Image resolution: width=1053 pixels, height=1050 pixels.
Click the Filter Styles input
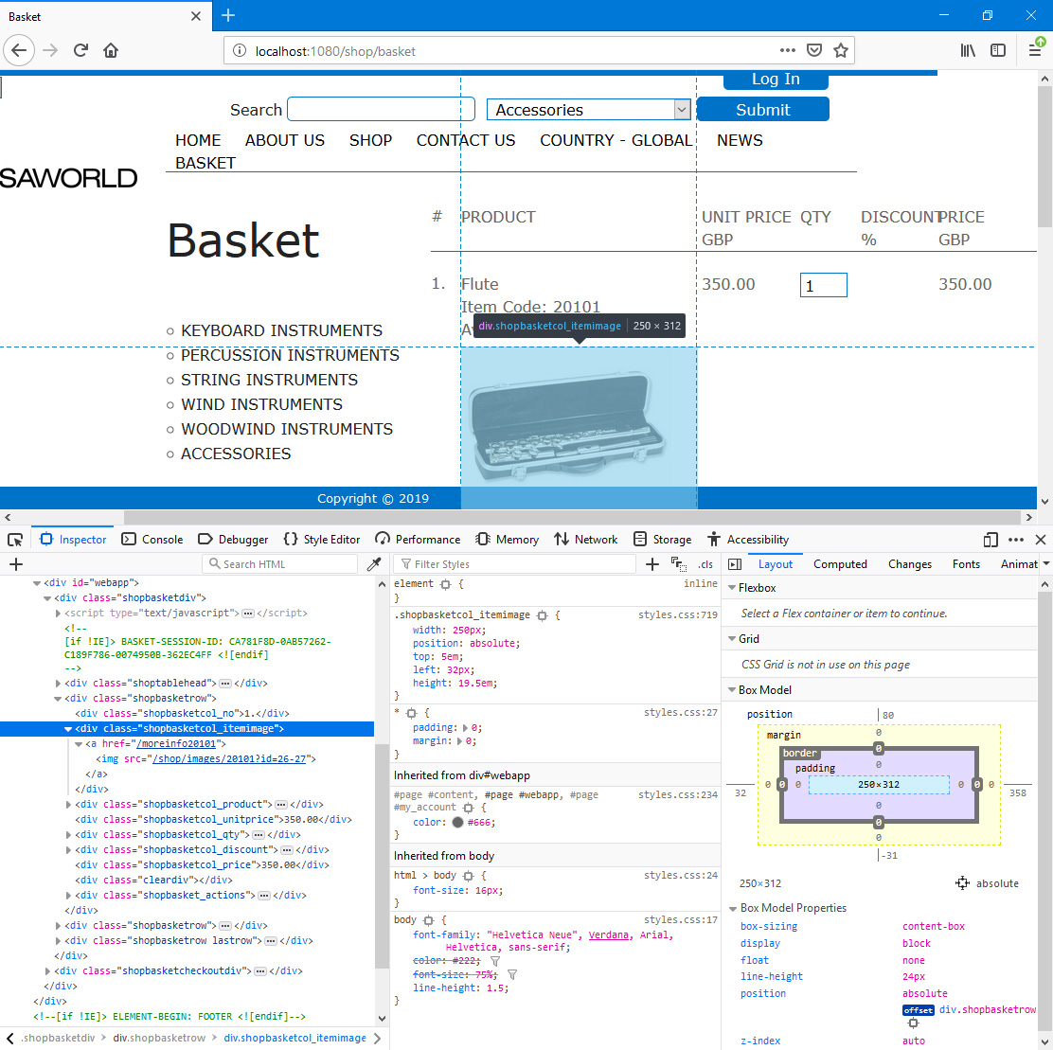click(514, 564)
